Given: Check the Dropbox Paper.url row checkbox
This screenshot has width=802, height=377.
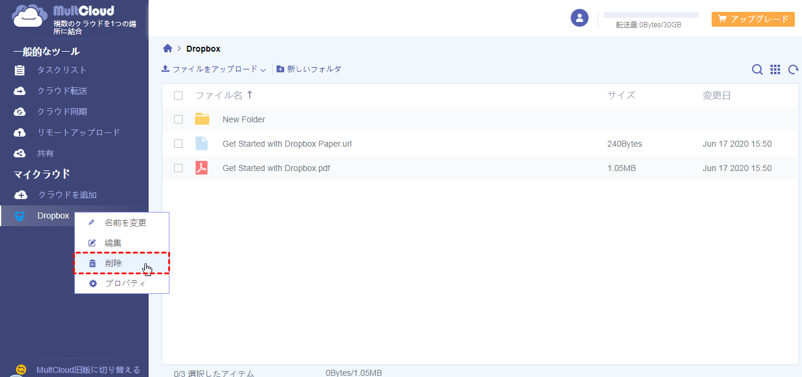Looking at the screenshot, I should [178, 144].
